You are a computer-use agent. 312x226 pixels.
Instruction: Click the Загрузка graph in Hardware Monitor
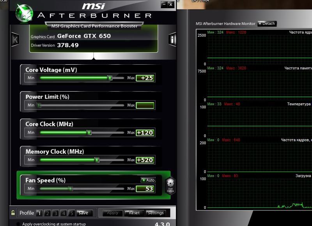tap(259, 193)
